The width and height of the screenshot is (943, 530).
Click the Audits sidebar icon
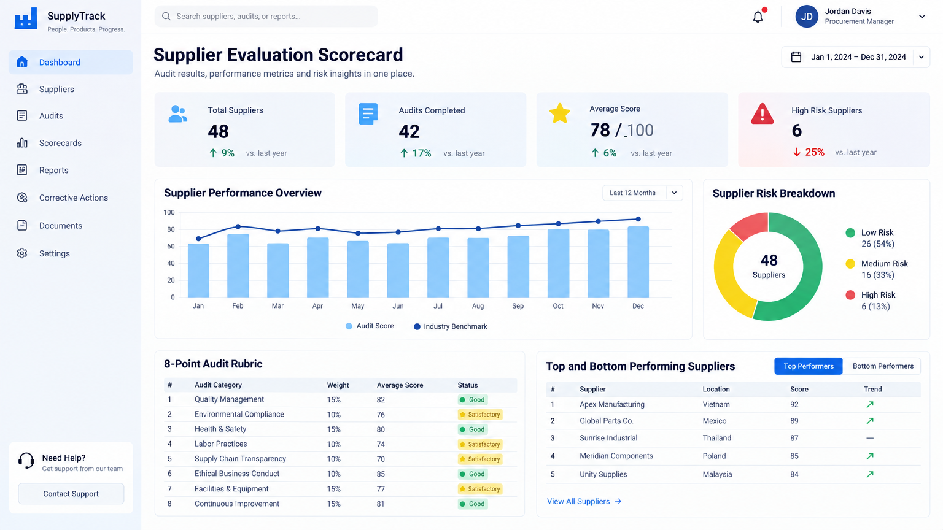tap(22, 115)
